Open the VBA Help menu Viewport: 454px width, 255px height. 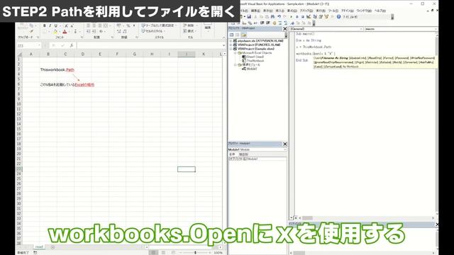click(380, 11)
